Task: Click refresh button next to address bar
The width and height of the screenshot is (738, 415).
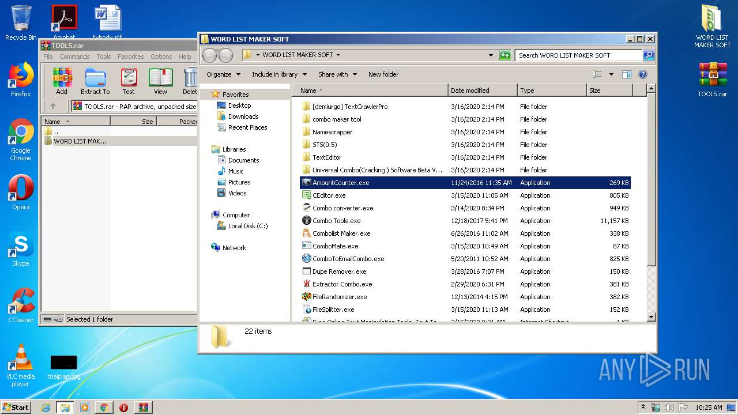Action: click(x=505, y=55)
